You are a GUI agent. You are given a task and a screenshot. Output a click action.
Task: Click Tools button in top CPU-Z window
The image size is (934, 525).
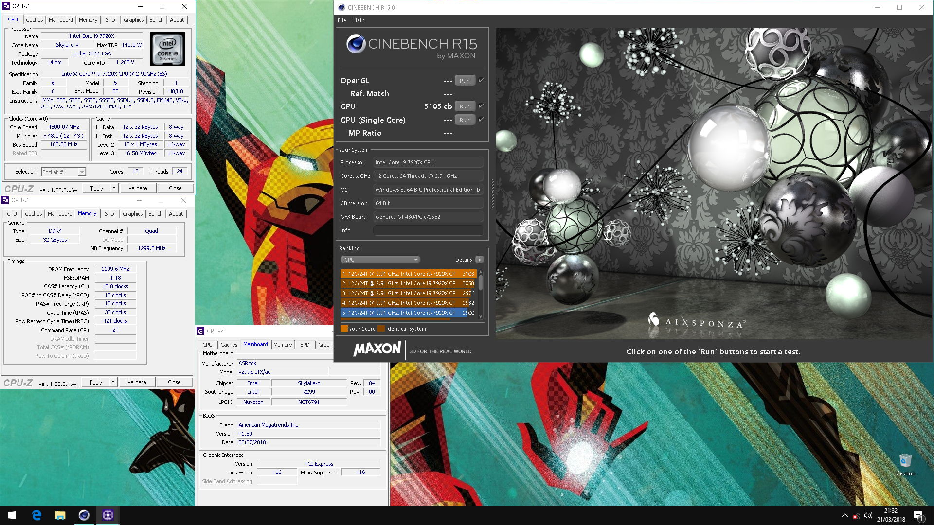[x=96, y=188]
